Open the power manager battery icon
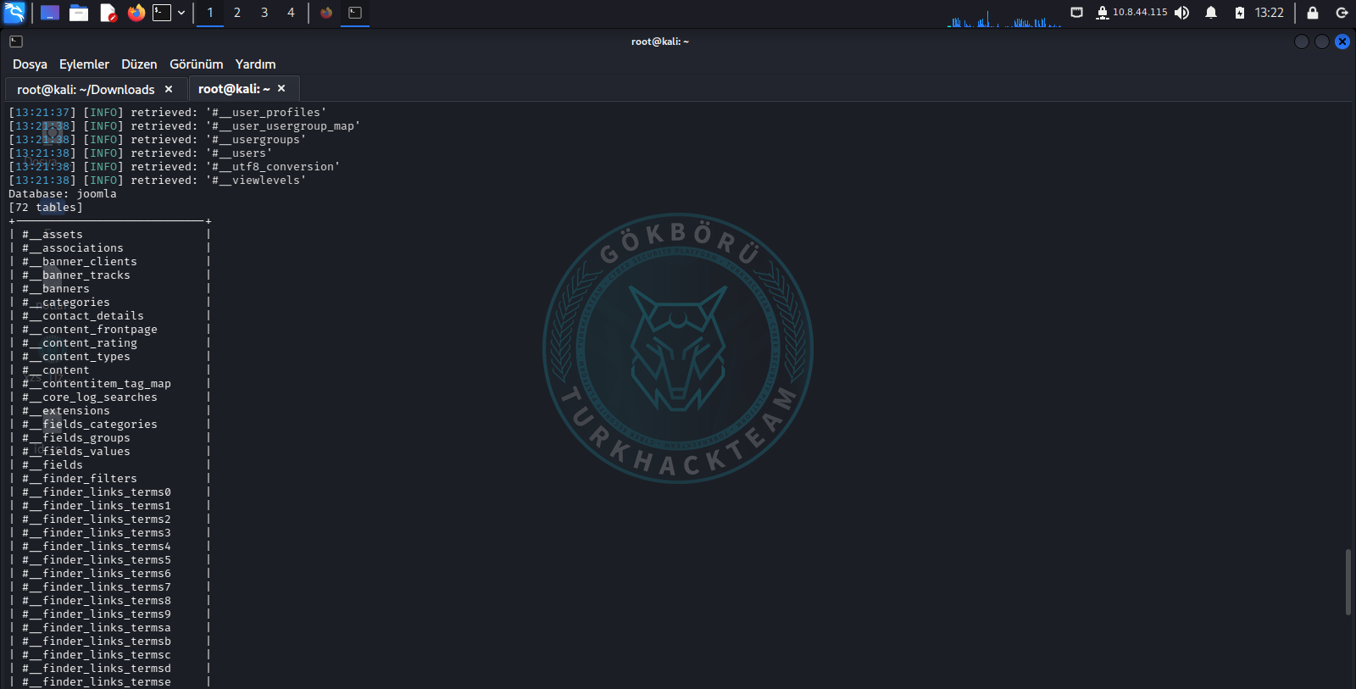Image resolution: width=1356 pixels, height=689 pixels. click(x=1240, y=13)
